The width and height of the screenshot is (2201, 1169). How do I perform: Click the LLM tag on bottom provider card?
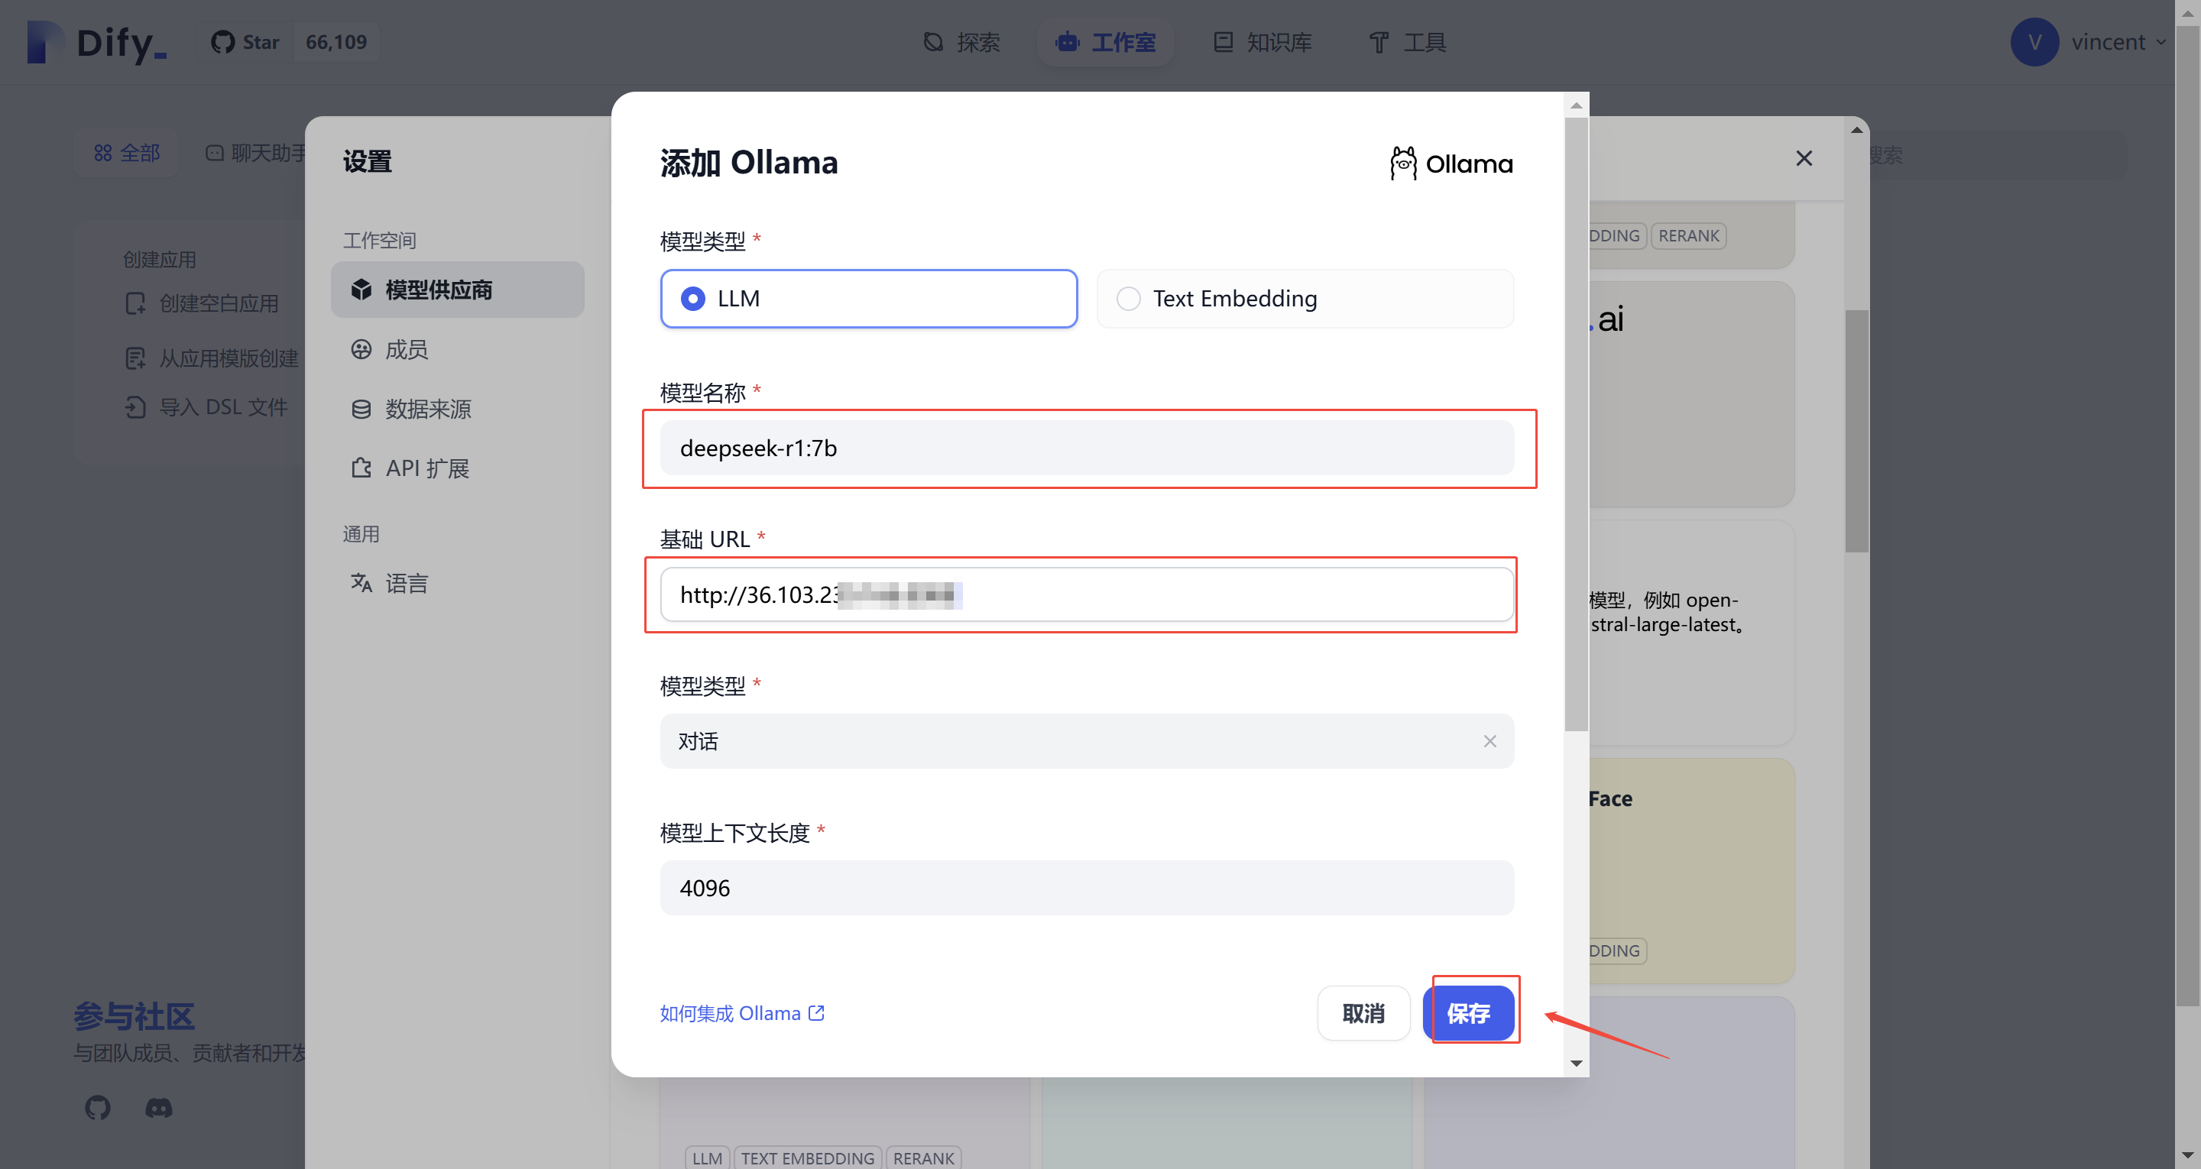click(x=708, y=1157)
